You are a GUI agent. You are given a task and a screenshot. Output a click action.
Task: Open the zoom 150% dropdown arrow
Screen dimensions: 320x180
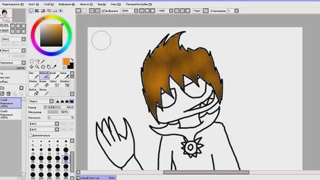[x=136, y=11]
